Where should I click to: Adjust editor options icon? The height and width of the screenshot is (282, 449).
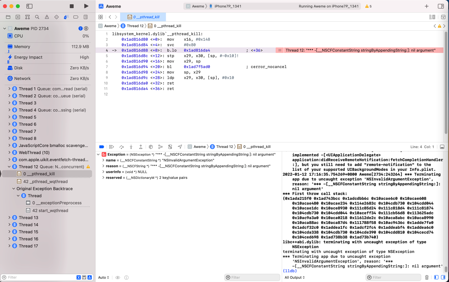pos(432,17)
